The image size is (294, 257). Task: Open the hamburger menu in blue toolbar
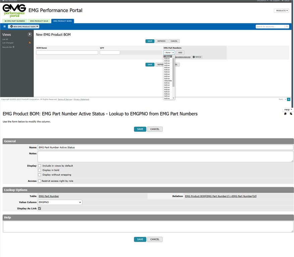click(5, 26)
